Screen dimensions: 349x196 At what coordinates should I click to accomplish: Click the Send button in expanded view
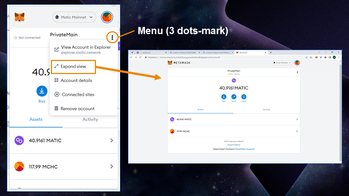pos(234,98)
